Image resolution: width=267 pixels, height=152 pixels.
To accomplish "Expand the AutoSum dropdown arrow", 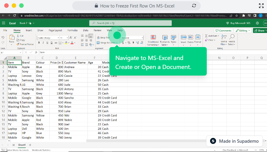I will (218, 36).
